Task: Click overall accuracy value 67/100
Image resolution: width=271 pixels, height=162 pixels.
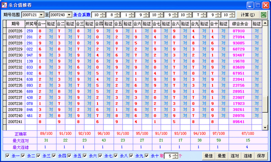Action: tap(248, 134)
